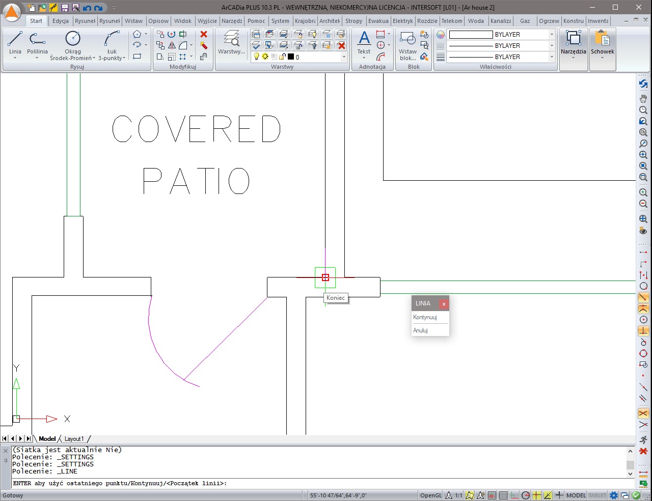Expand the Polilinia dropdown arrow
652x501 pixels.
click(x=37, y=58)
